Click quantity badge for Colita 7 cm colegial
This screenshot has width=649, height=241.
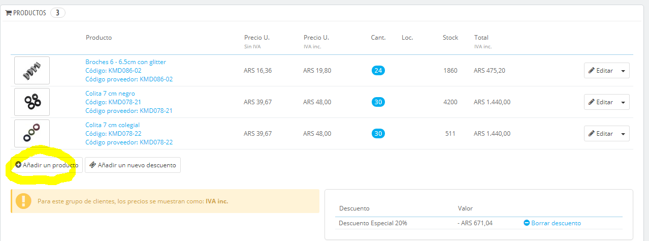[378, 134]
